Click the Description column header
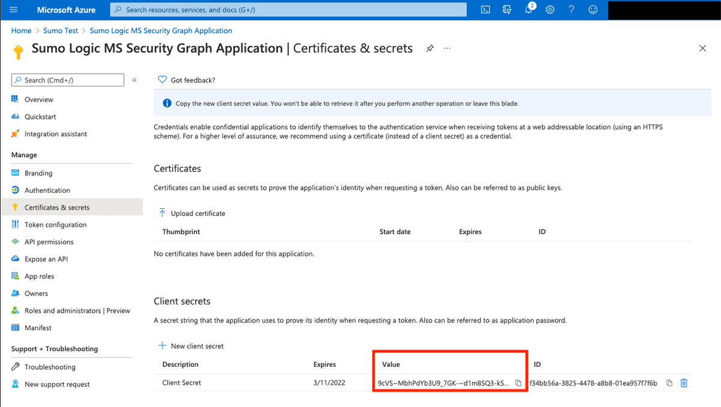 coord(180,364)
